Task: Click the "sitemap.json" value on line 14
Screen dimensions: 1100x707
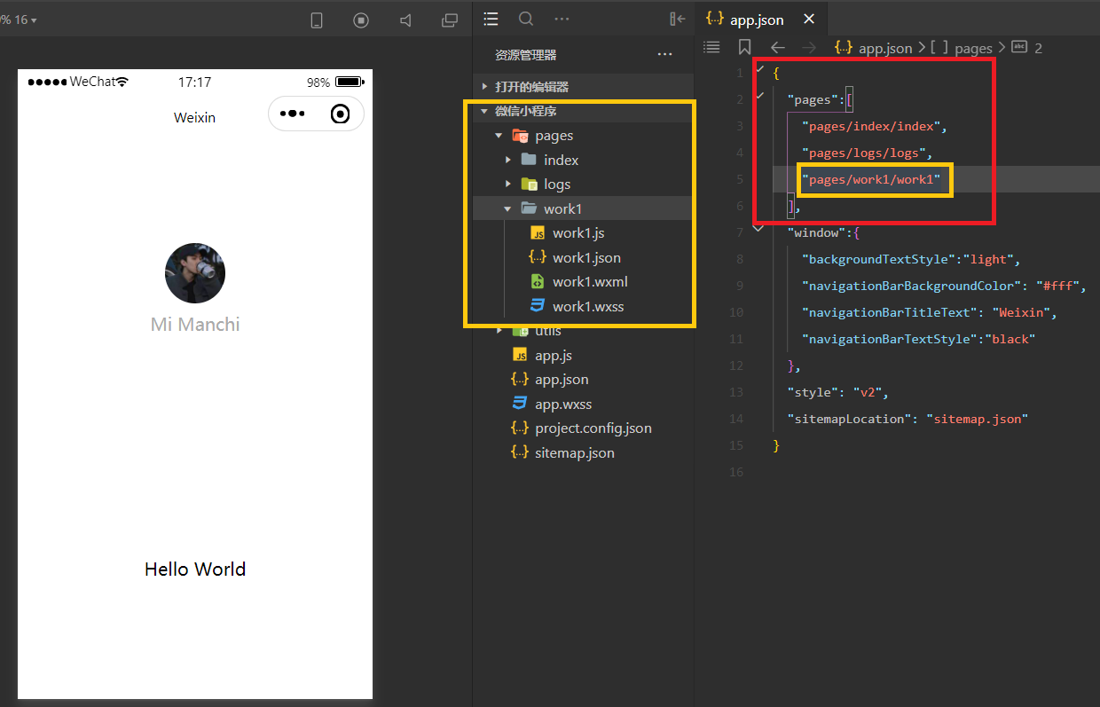Action: [x=977, y=419]
